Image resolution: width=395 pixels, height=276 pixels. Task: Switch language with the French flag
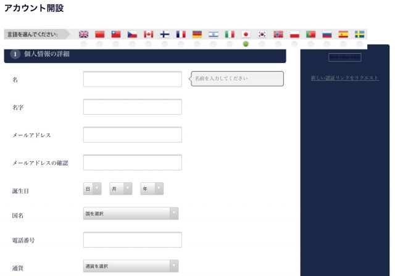click(181, 35)
